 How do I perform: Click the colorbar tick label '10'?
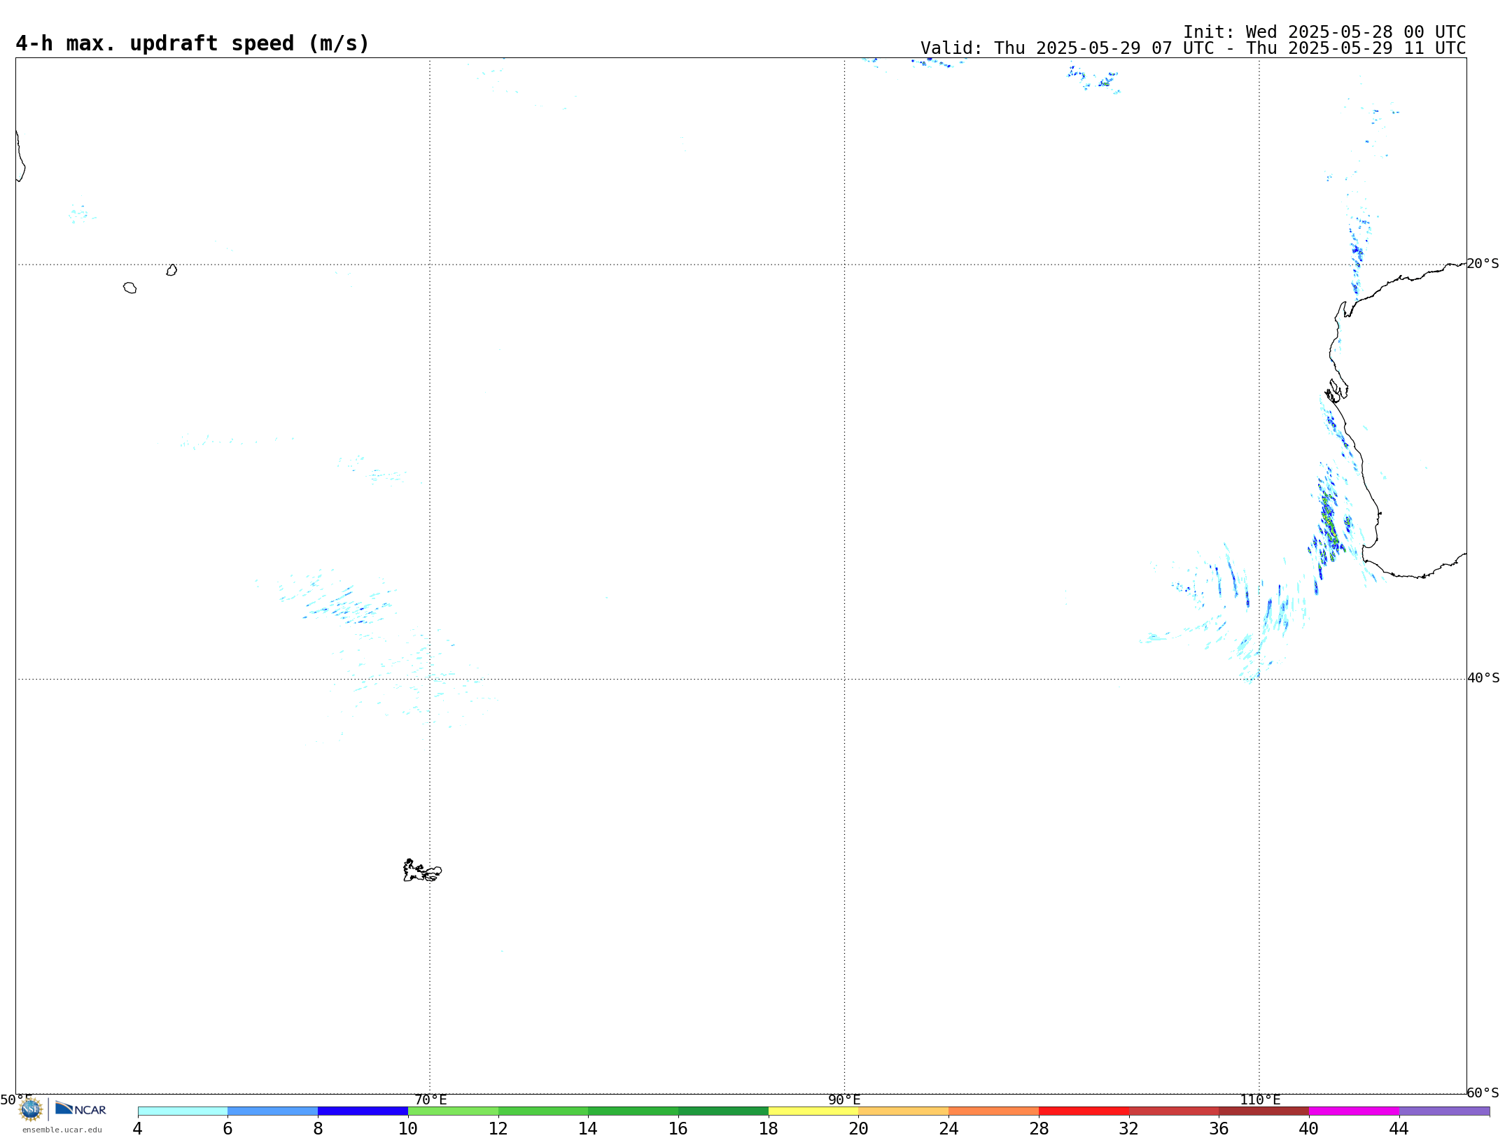(x=408, y=1129)
